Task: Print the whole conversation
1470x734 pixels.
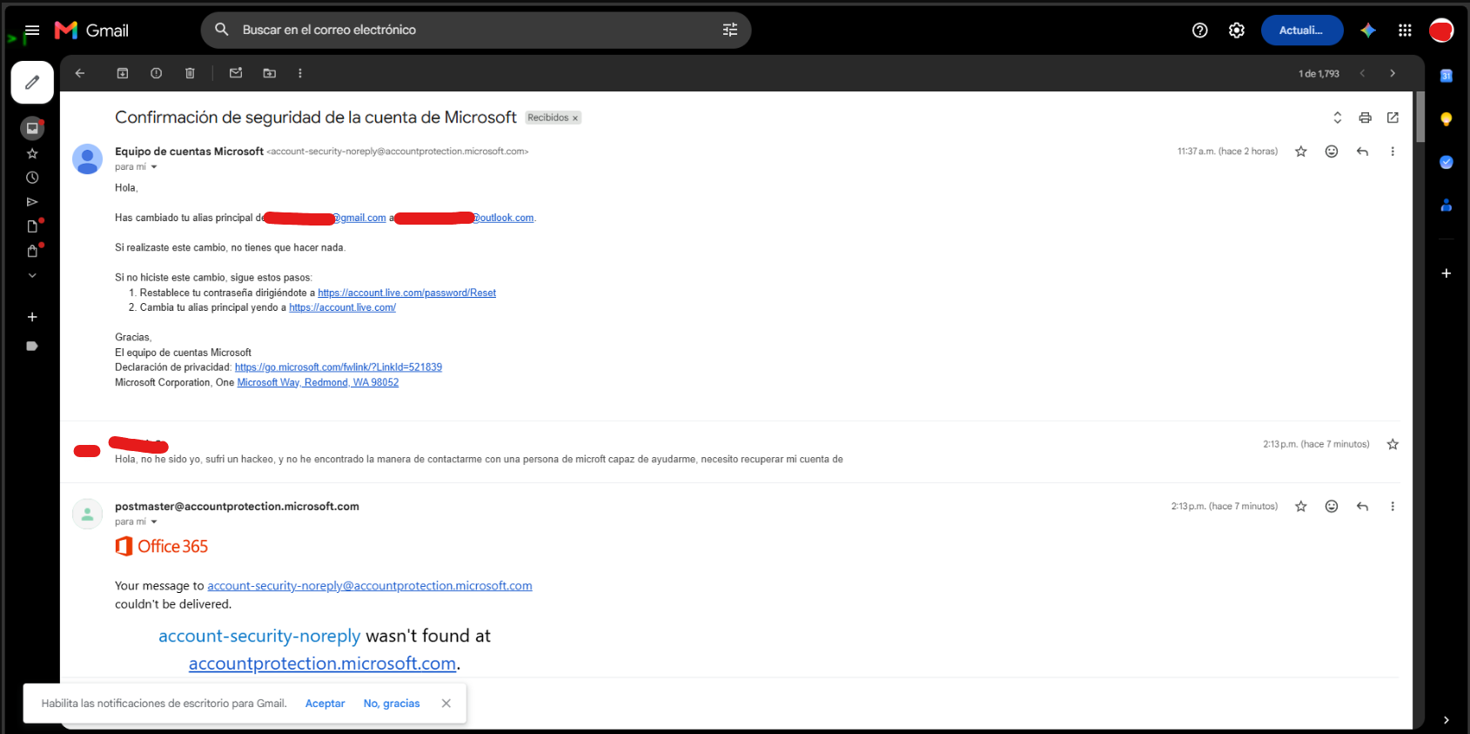Action: tap(1365, 118)
